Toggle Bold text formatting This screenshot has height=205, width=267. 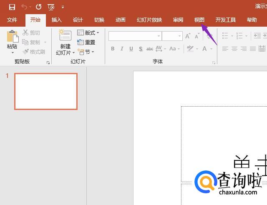(x=113, y=49)
